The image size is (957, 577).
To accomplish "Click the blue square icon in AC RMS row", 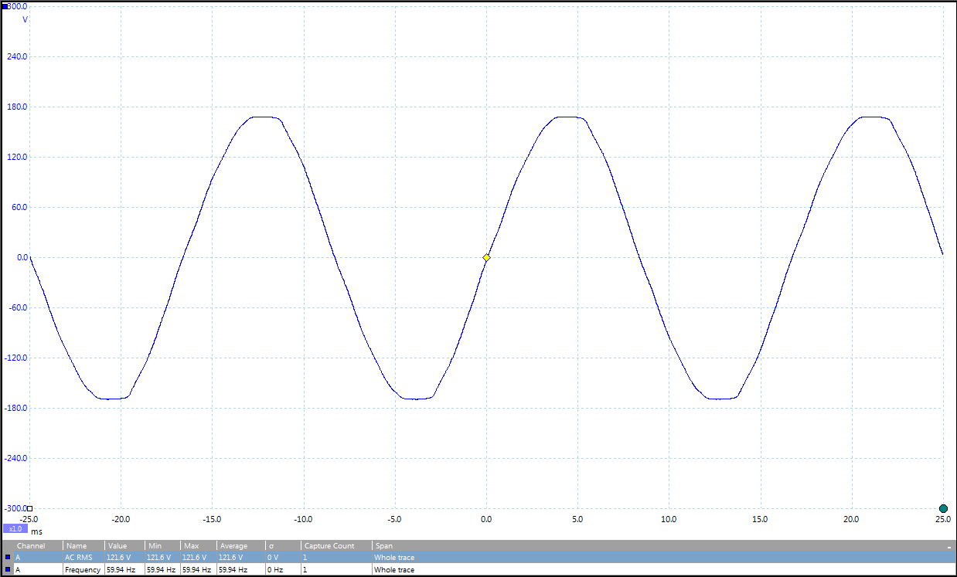I will tap(8, 557).
